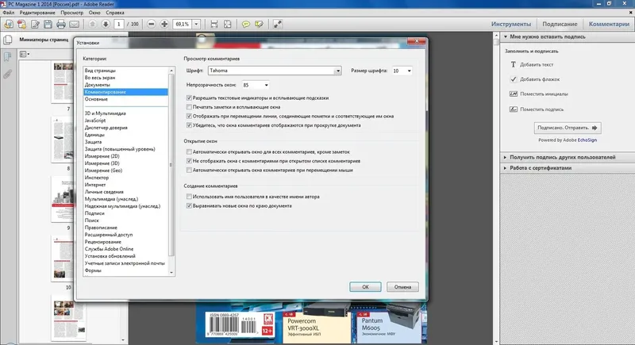Click the Open file toolbar icon
The width and height of the screenshot is (635, 345).
[9, 25]
